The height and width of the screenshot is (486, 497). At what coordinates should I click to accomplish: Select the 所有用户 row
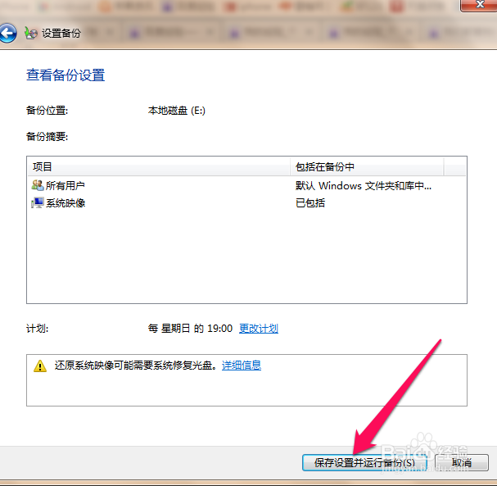click(x=246, y=185)
